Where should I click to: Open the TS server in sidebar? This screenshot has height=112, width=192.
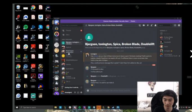pyautogui.click(x=57, y=39)
